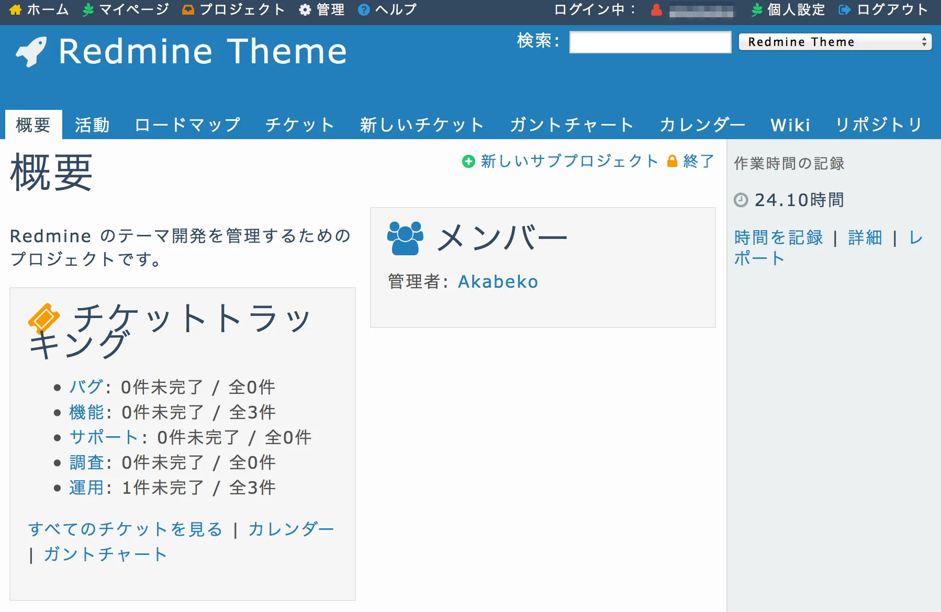This screenshot has width=941, height=612.
Task: Click the orange lock icon beside 終了
Action: click(673, 161)
